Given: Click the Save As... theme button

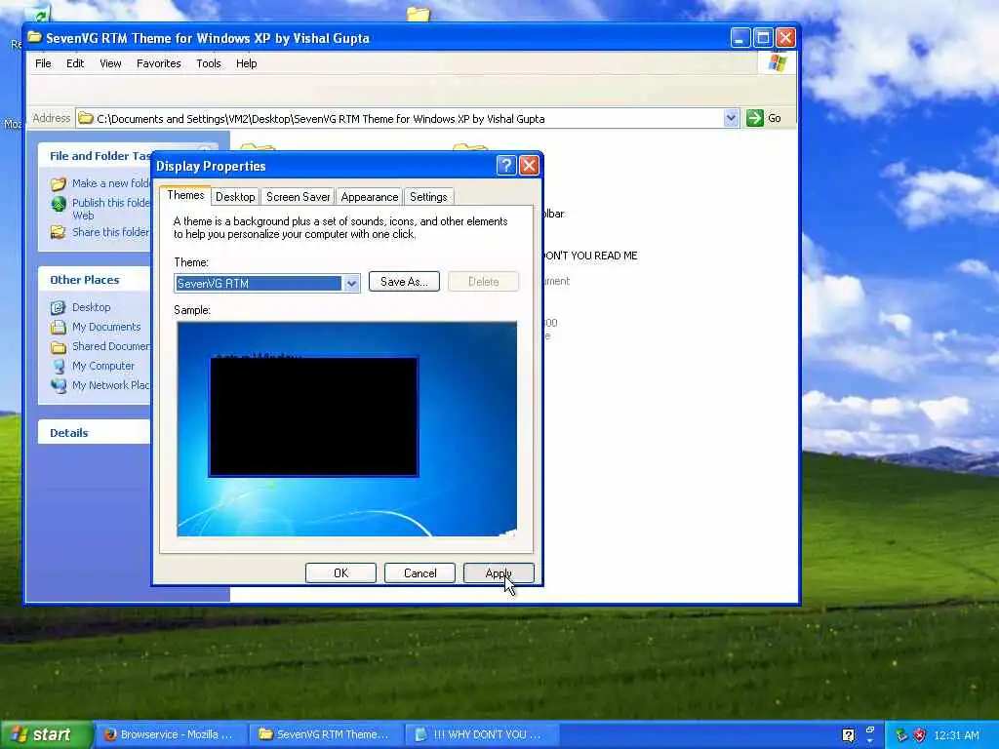Looking at the screenshot, I should [404, 282].
